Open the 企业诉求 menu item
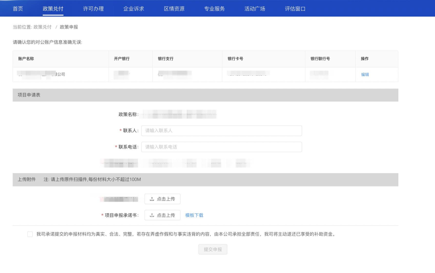Image resolution: width=435 pixels, height=273 pixels. click(x=134, y=8)
